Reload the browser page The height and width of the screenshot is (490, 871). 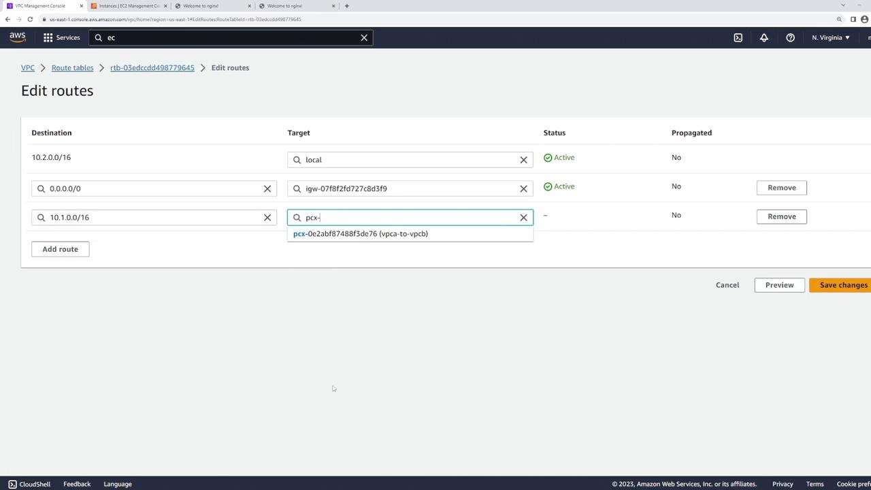coord(30,19)
